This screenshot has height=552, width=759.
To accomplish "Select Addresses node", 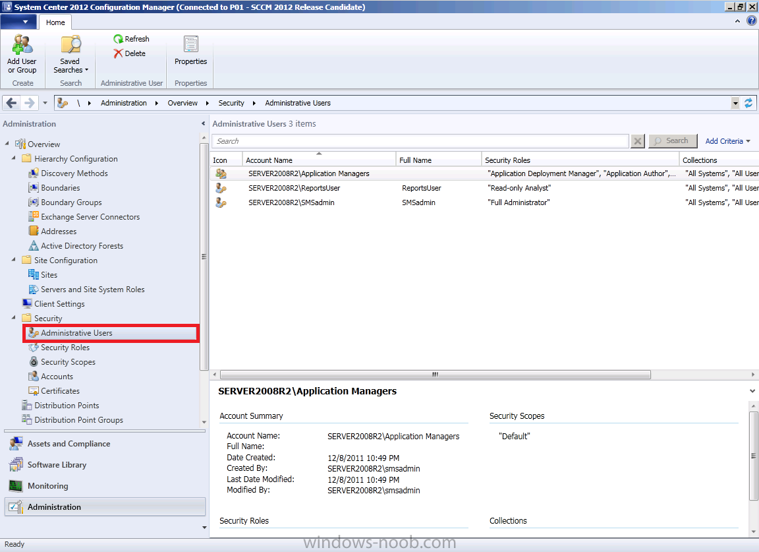I will [x=52, y=231].
